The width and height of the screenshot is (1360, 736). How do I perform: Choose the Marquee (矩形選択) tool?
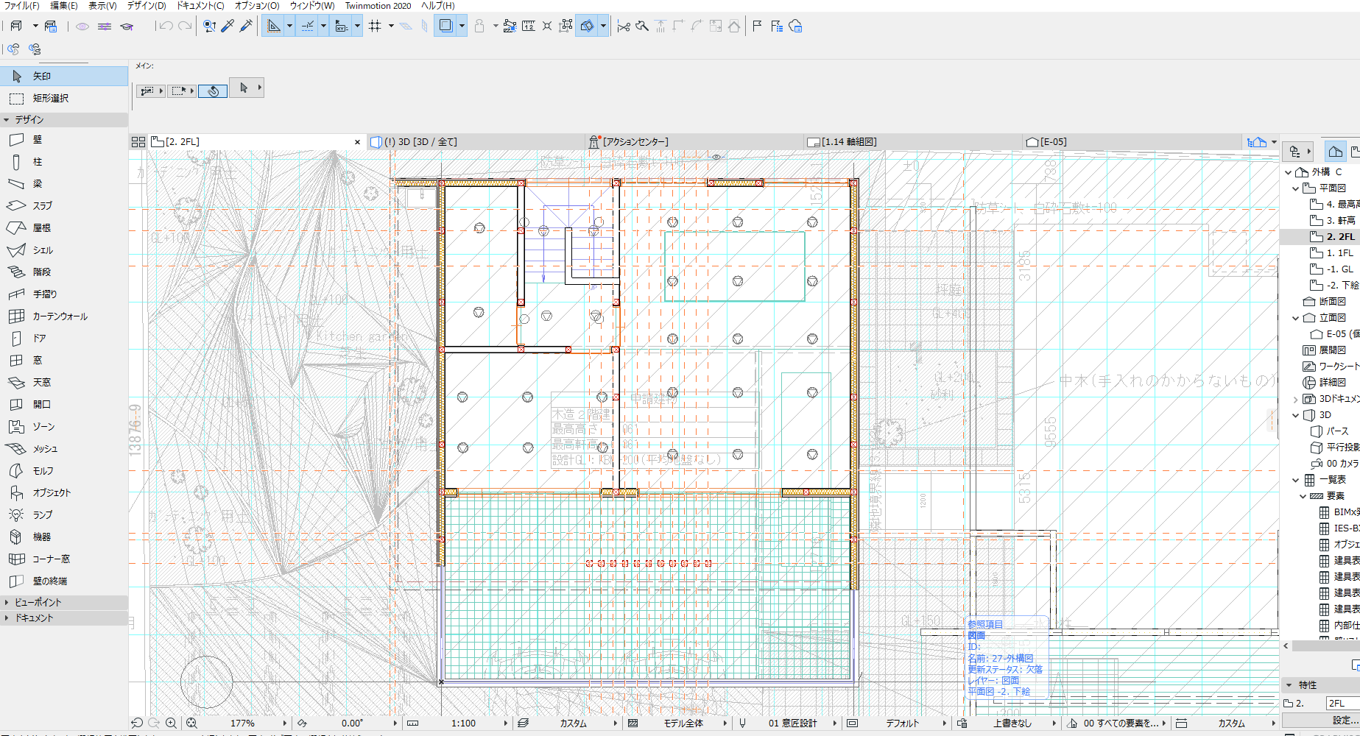click(x=64, y=98)
